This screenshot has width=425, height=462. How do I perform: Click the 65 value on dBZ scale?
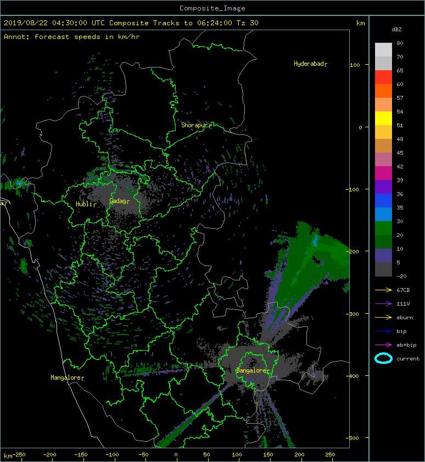(400, 70)
